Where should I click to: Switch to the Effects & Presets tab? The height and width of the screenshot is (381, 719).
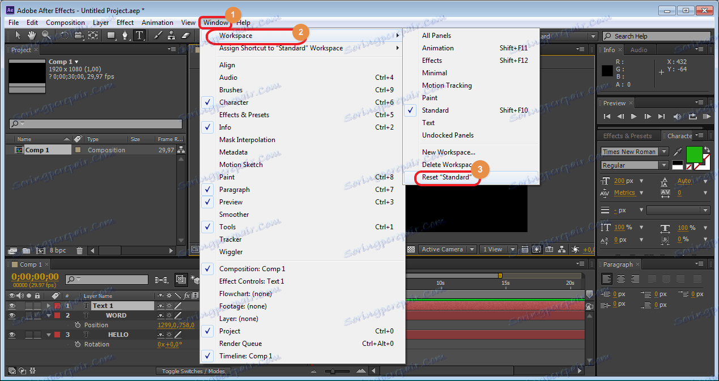tap(627, 136)
